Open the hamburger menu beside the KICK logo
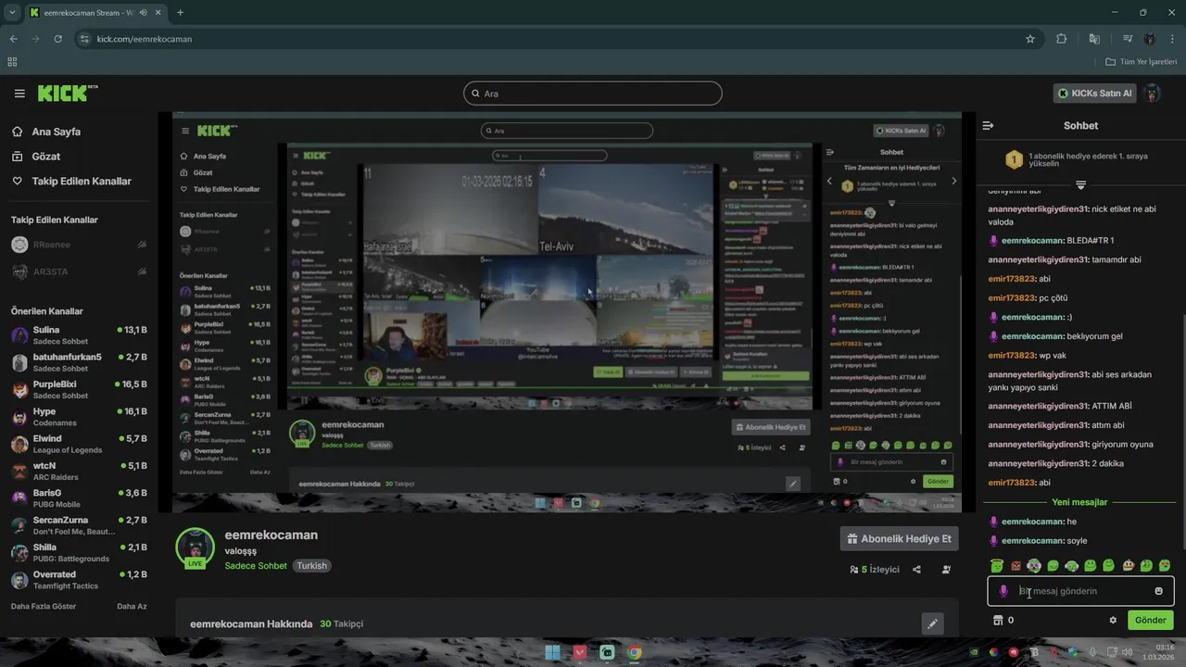The width and height of the screenshot is (1186, 667). 19,94
